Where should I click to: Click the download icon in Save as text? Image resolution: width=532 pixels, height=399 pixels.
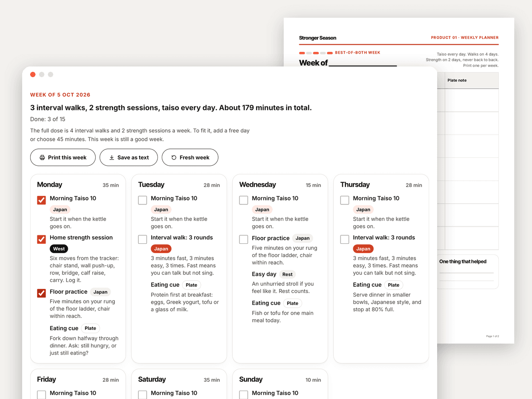(x=112, y=157)
